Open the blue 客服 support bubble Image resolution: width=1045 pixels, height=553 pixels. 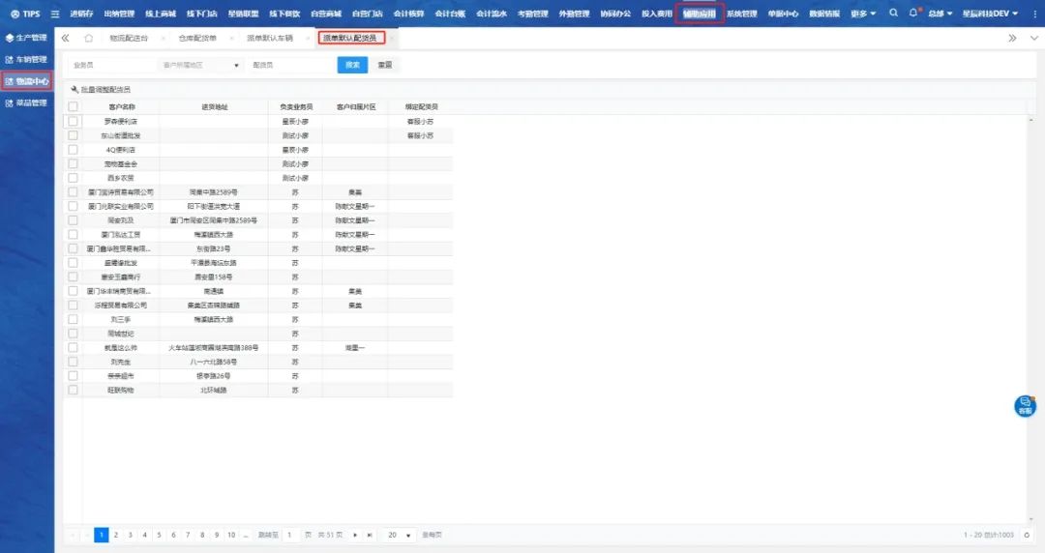click(x=1025, y=406)
